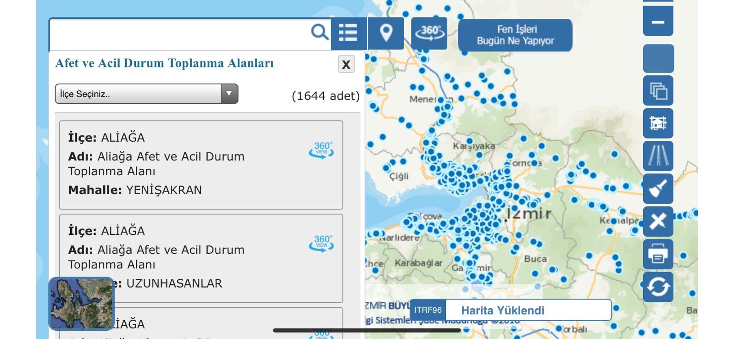734x339 pixels.
Task: Click the (1644 adet) count text
Action: click(x=326, y=96)
